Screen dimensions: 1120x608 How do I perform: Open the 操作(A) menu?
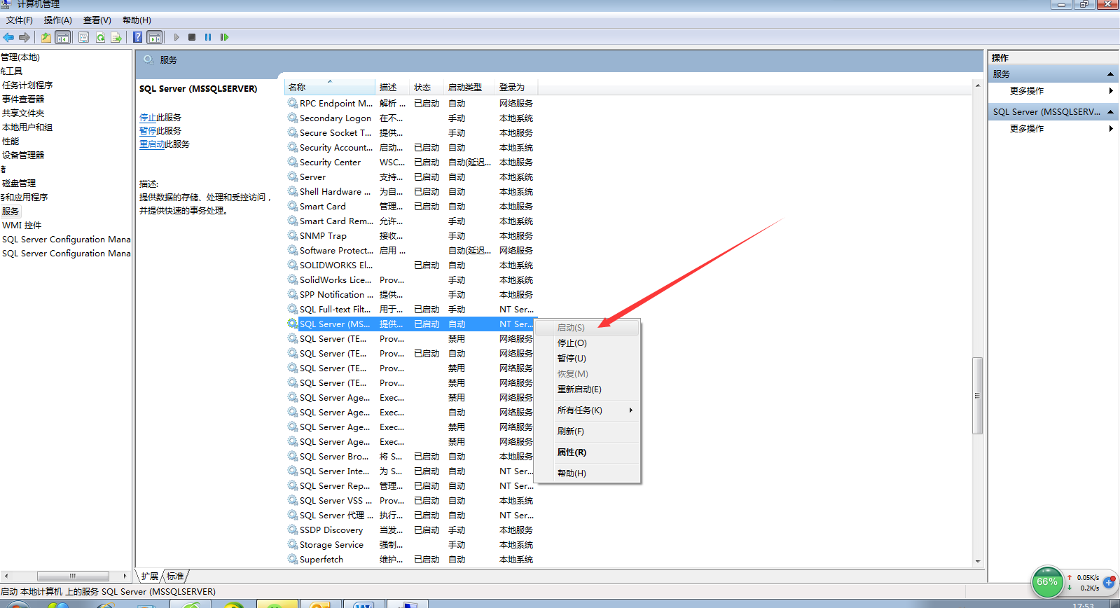(x=57, y=20)
